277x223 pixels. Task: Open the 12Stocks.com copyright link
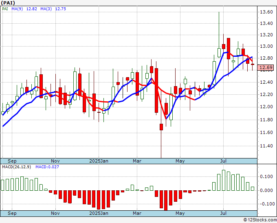pos(260,220)
